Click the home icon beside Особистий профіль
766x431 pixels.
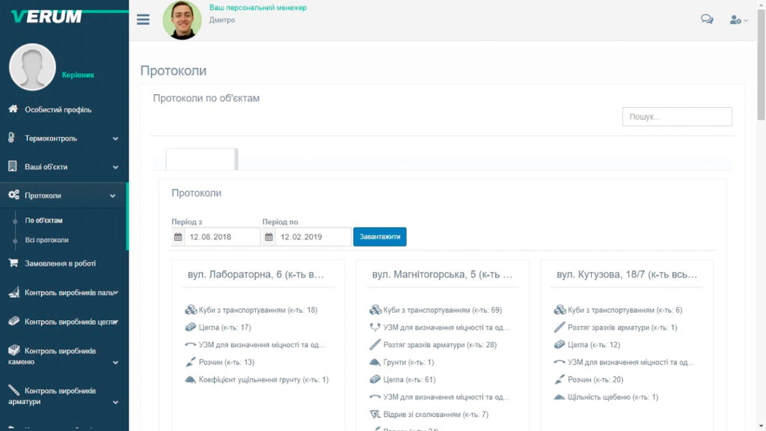(13, 109)
